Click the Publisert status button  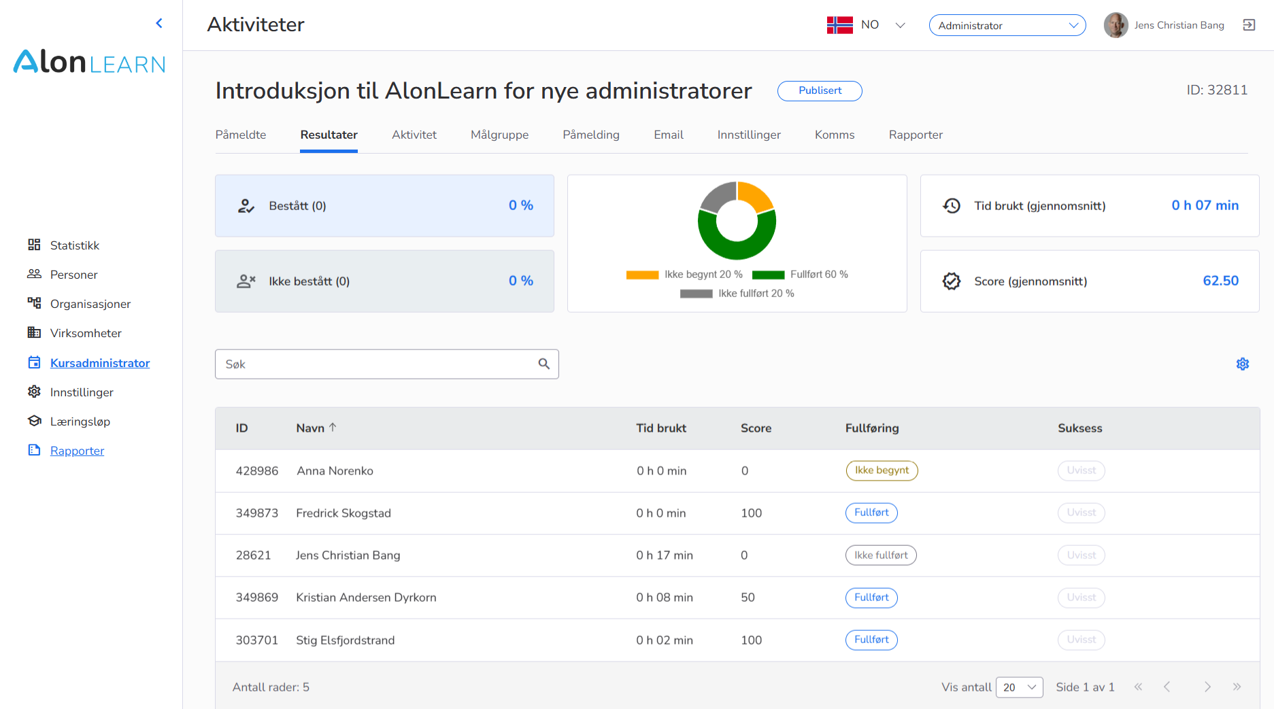pyautogui.click(x=820, y=90)
